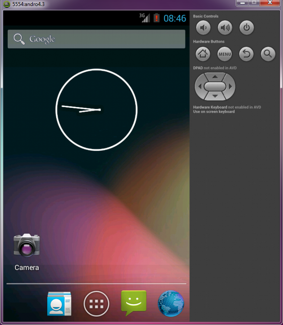This screenshot has width=283, height=325.
Task: Open the app drawer launcher
Action: tap(96, 304)
